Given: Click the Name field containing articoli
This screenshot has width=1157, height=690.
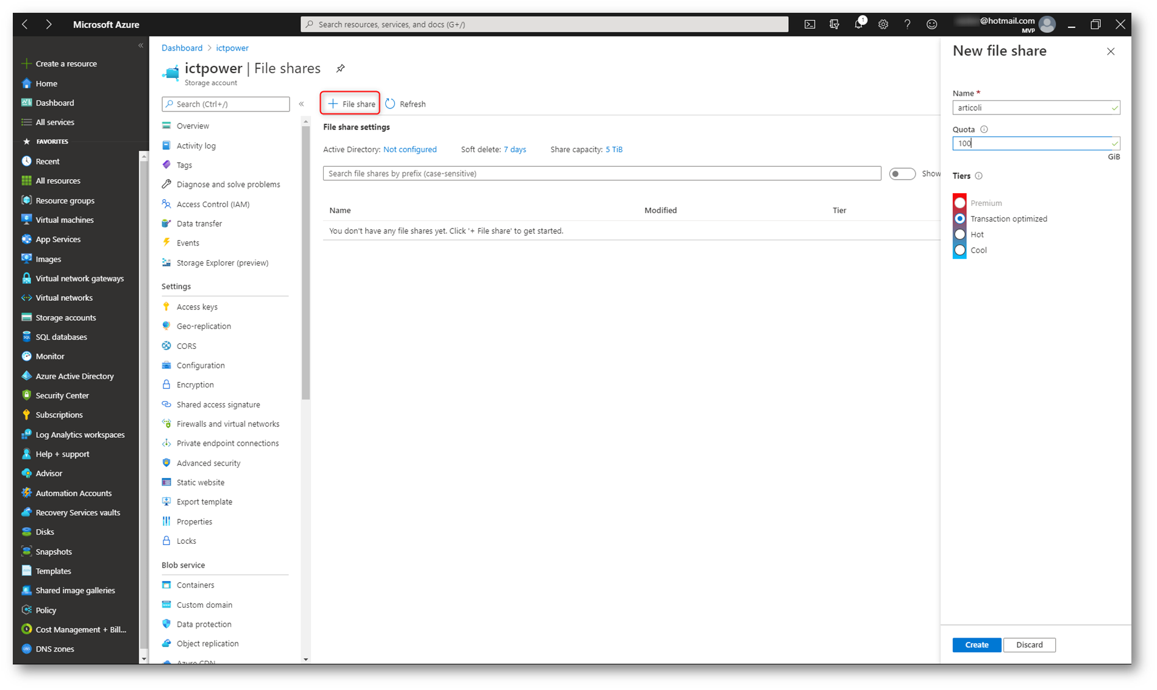Looking at the screenshot, I should 1036,108.
